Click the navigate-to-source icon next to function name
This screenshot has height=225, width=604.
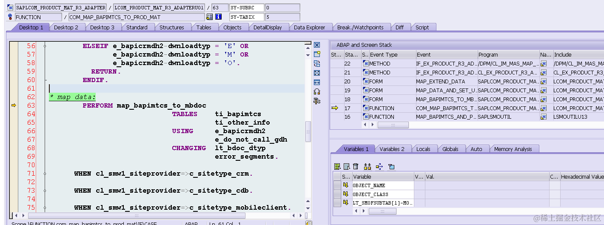coord(209,17)
